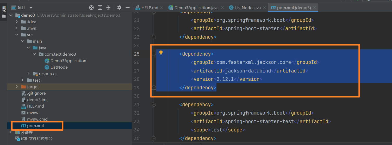Close the ListNode.java editor tab

coord(264,8)
